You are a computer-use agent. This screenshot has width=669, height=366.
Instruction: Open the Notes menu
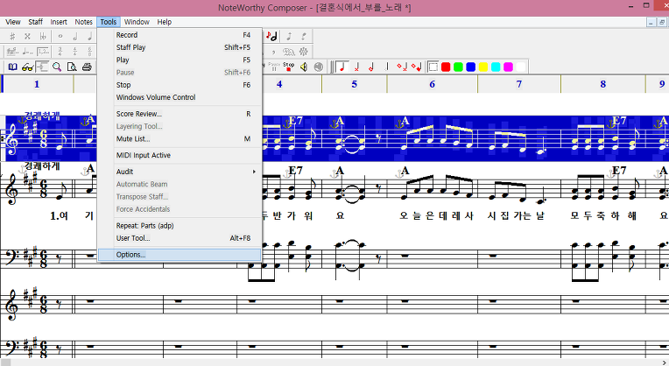(x=84, y=22)
